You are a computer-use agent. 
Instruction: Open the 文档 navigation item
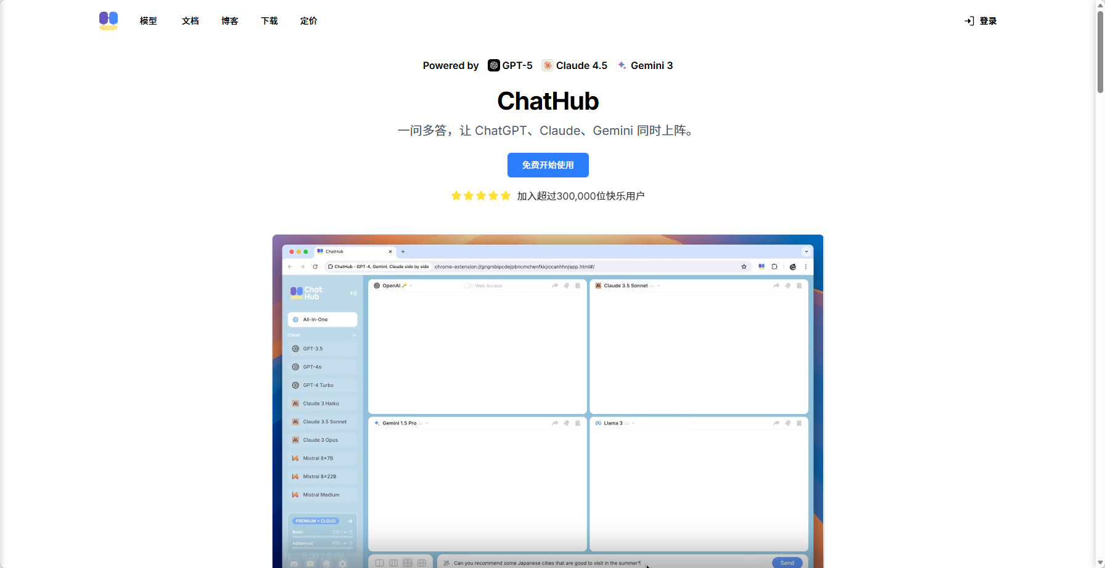coord(191,21)
